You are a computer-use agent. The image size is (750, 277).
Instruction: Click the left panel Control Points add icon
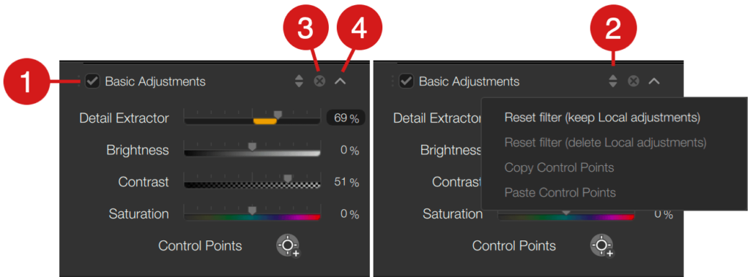289,246
